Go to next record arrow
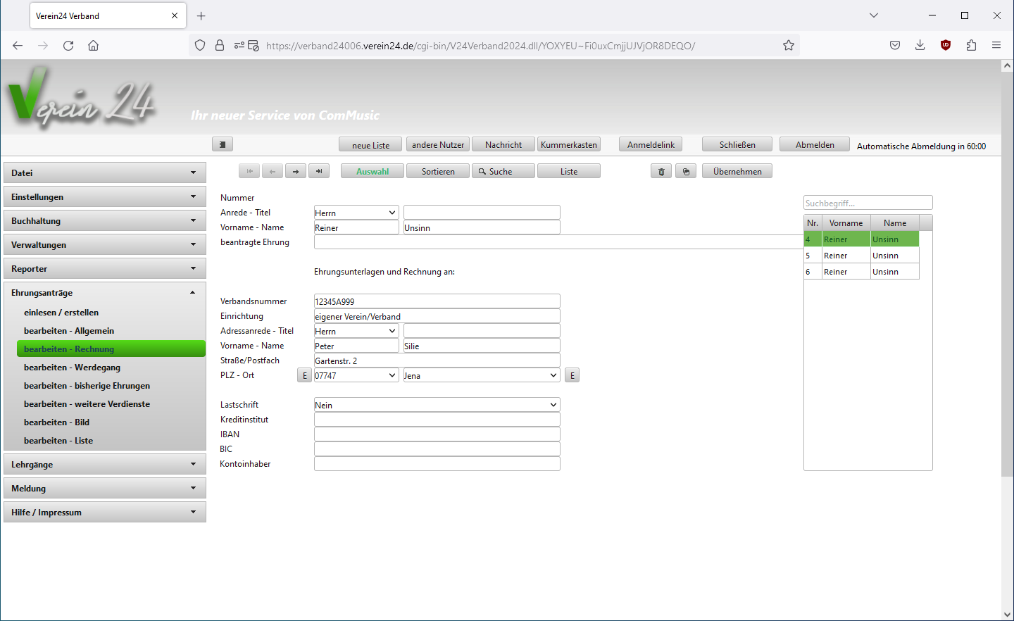1014x621 pixels. click(296, 171)
